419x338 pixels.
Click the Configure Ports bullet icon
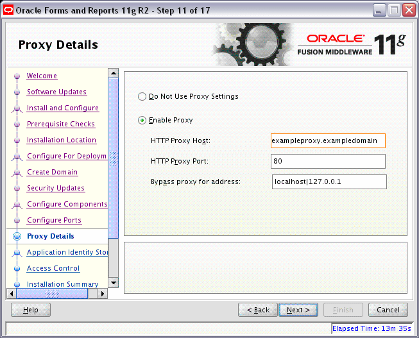(17, 221)
